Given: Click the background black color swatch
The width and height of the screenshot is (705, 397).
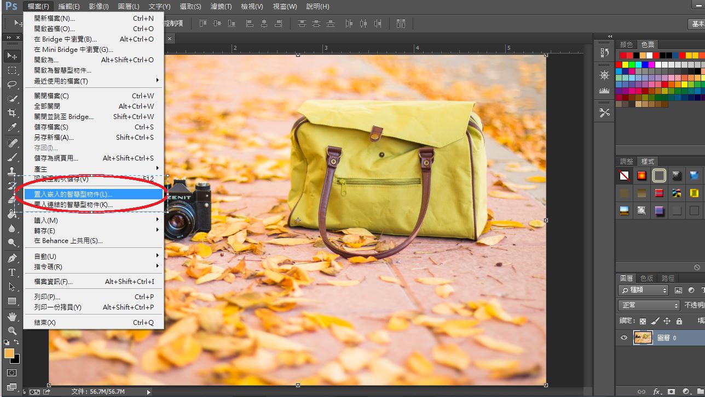Looking at the screenshot, I should click(x=16, y=360).
